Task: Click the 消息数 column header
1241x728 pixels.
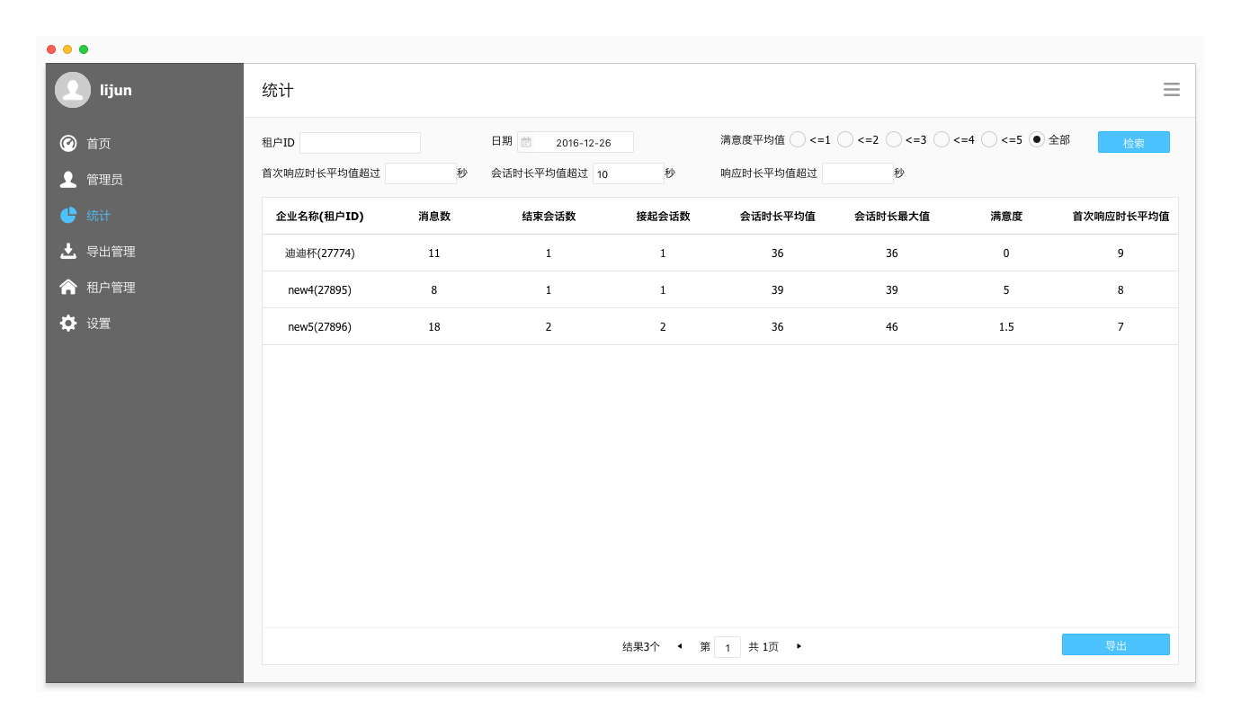Action: (434, 217)
